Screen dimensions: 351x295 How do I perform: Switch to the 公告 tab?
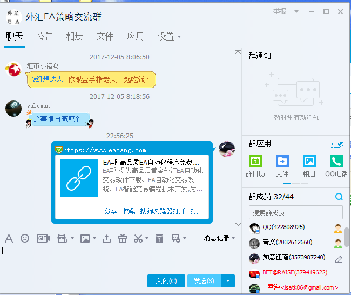(45, 36)
